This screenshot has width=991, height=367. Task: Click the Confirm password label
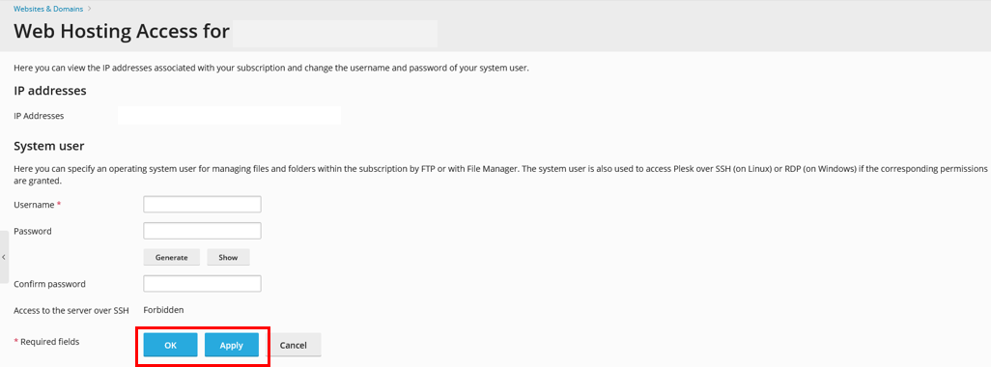(49, 284)
